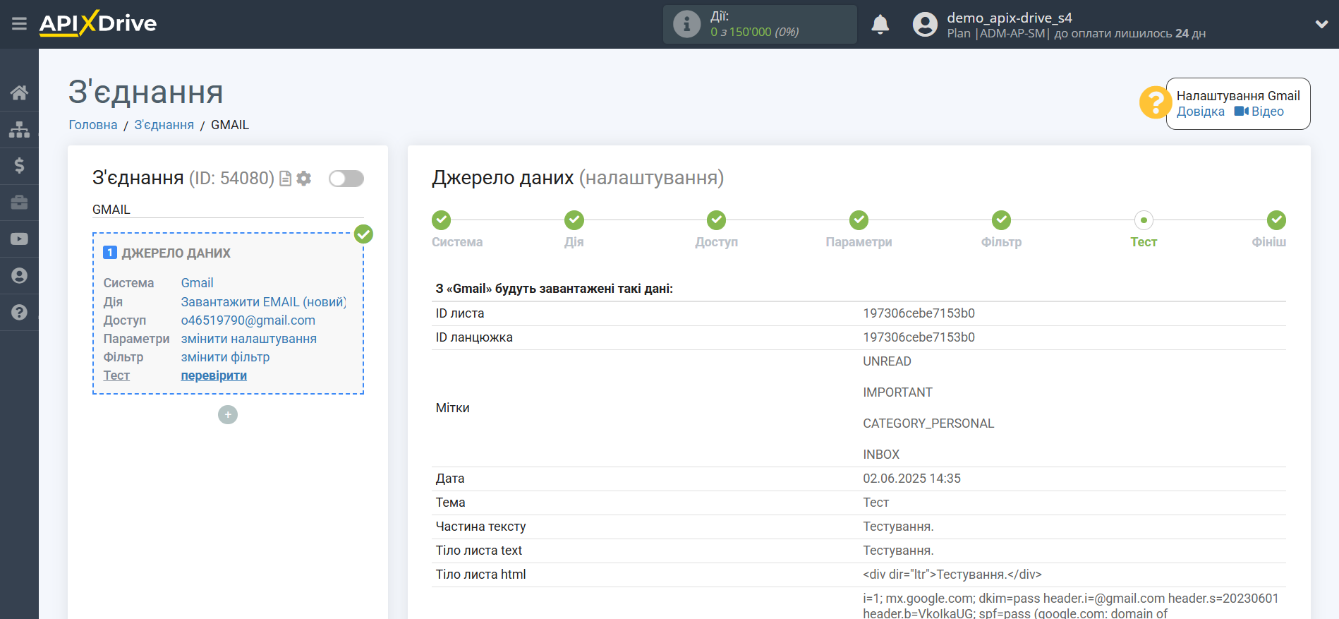
Task: Open notifications bell
Action: pos(880,24)
